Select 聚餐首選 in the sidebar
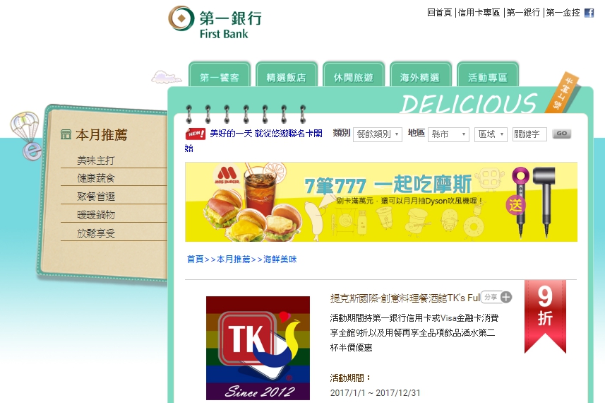Viewport: 605px width, 403px height. [96, 197]
